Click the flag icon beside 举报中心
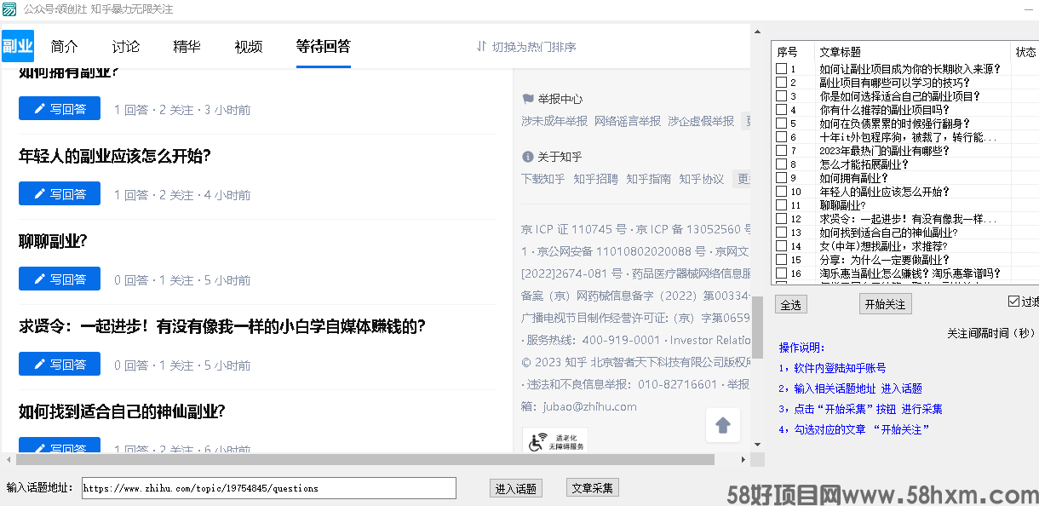The height and width of the screenshot is (506, 1039). pyautogui.click(x=528, y=99)
